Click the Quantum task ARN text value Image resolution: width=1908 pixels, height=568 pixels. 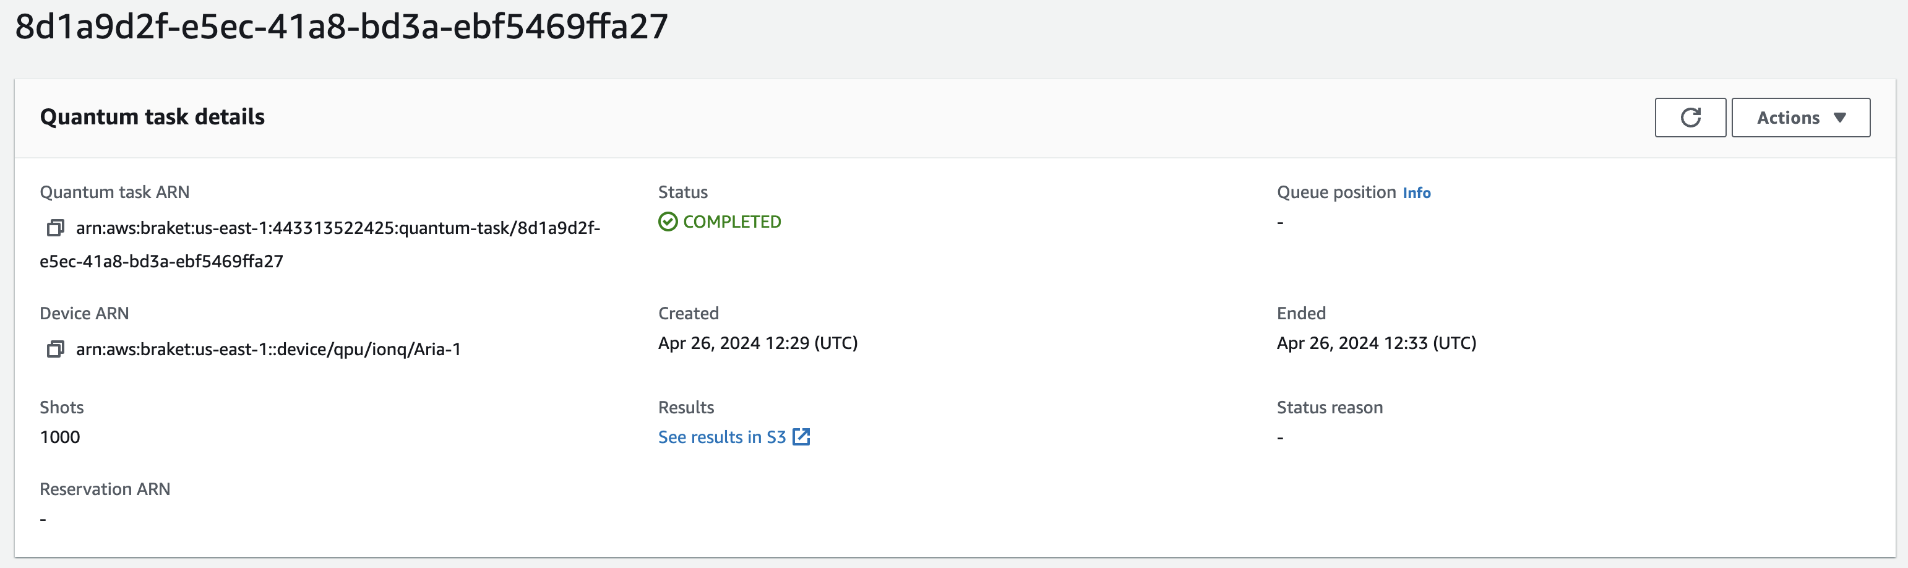tap(320, 244)
